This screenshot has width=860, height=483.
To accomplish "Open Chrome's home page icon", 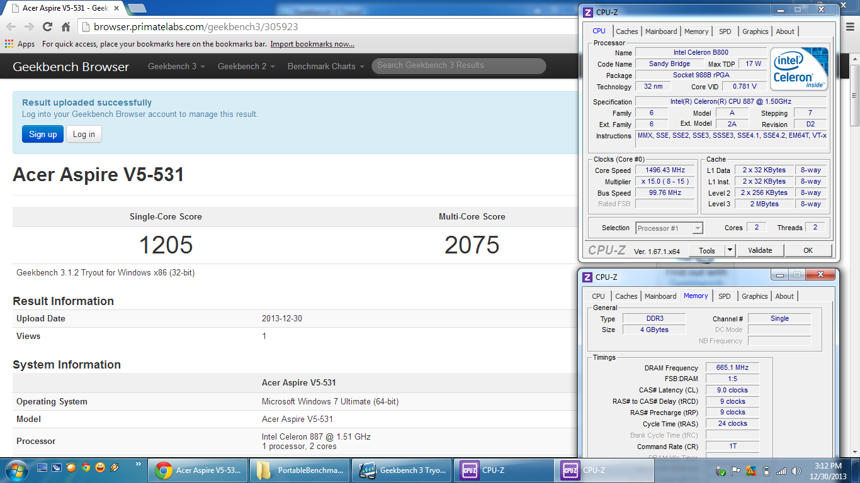I will [65, 26].
